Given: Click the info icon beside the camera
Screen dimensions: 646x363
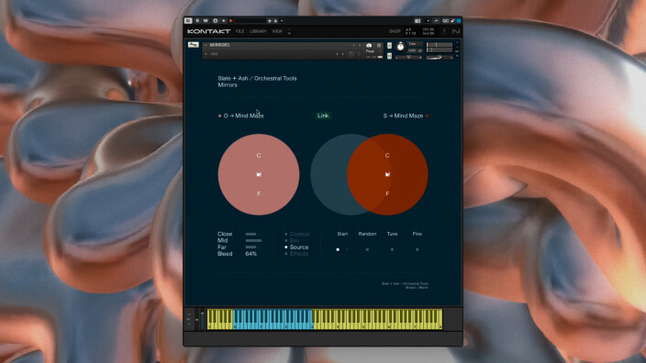Looking at the screenshot, I should (x=379, y=45).
